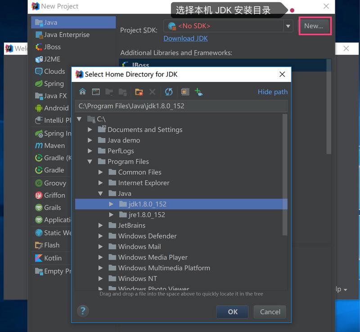Select Application Forge project type

point(53,220)
